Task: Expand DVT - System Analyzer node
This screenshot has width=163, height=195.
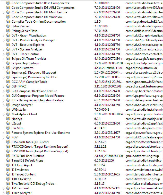Action: point(4,50)
